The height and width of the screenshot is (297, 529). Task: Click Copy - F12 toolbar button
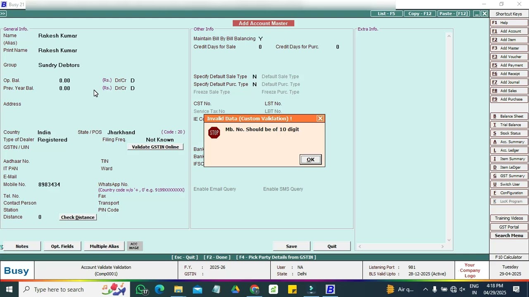tap(419, 14)
